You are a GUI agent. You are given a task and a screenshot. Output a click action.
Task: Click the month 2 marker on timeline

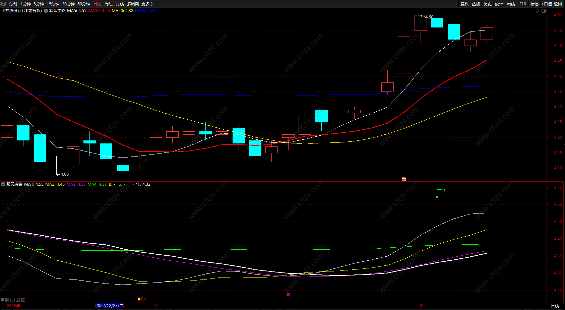click(422, 306)
